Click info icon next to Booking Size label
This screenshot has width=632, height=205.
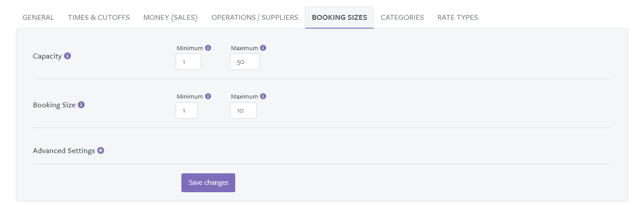tap(81, 105)
